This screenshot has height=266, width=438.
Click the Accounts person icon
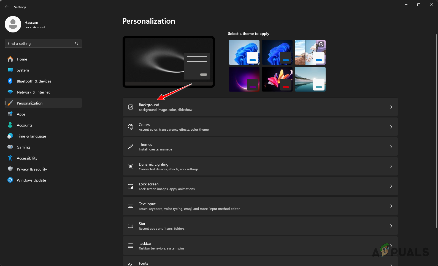[x=10, y=125]
